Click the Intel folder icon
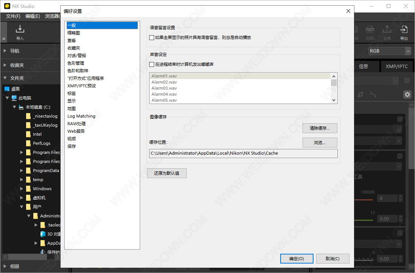This screenshot has height=273, width=415. 28,134
